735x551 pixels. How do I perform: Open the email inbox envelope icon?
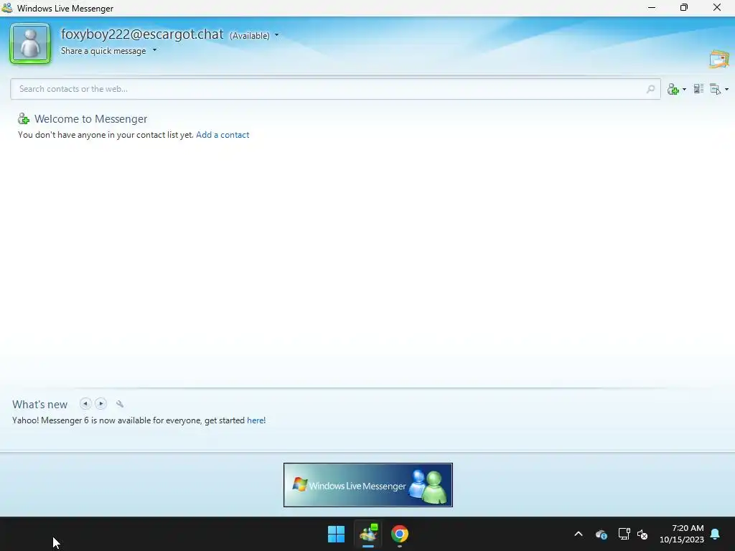[719, 60]
